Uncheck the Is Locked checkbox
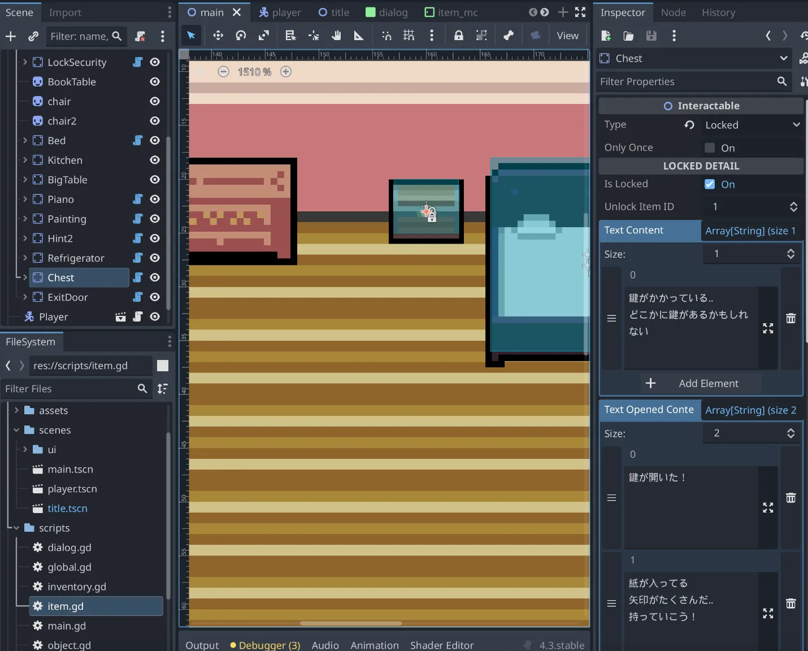The image size is (808, 651). 710,184
